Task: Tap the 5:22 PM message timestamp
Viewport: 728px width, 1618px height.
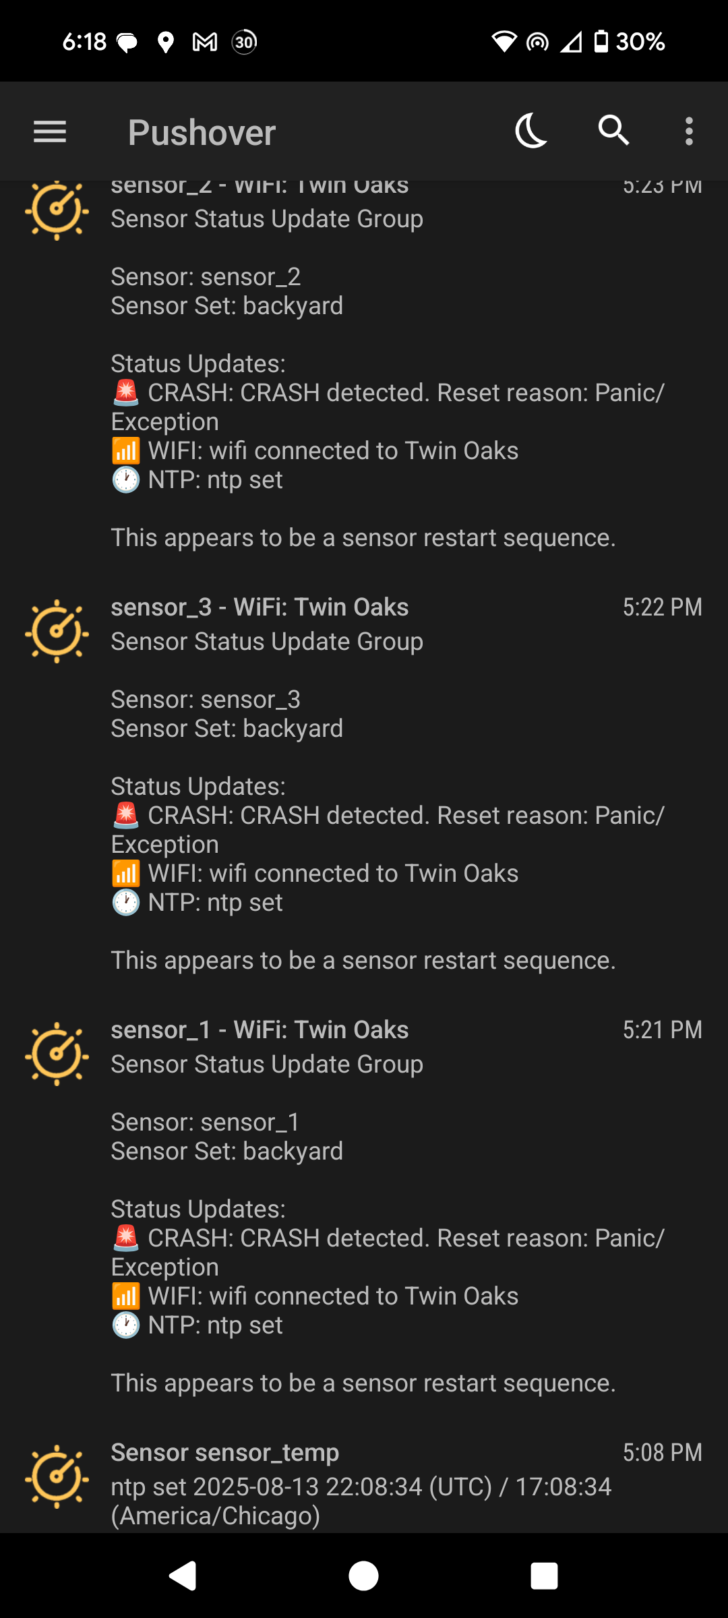Action: click(x=662, y=607)
